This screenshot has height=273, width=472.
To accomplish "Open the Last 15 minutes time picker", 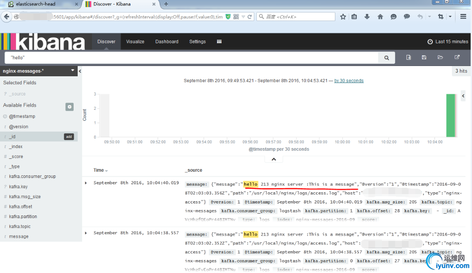I will [x=448, y=41].
